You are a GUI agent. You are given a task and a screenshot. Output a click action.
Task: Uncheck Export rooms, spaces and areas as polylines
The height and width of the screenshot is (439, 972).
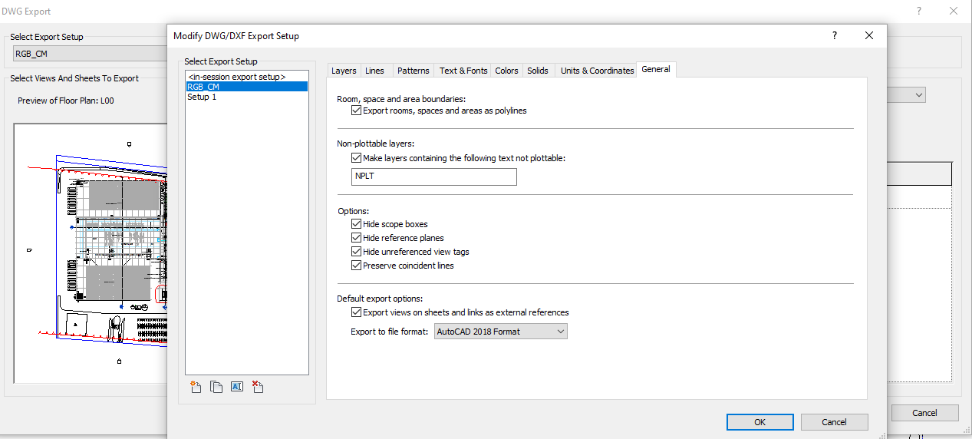click(356, 111)
